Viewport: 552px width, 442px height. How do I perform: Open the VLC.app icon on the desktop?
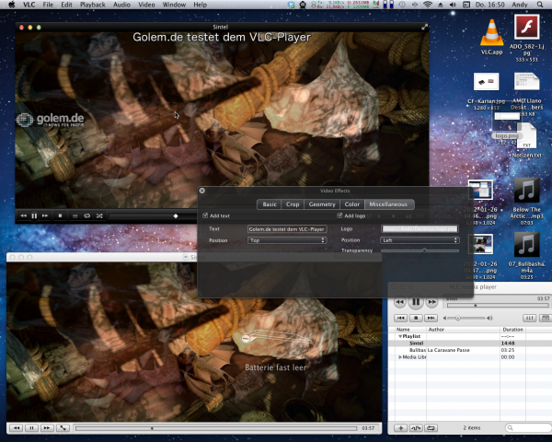(492, 35)
